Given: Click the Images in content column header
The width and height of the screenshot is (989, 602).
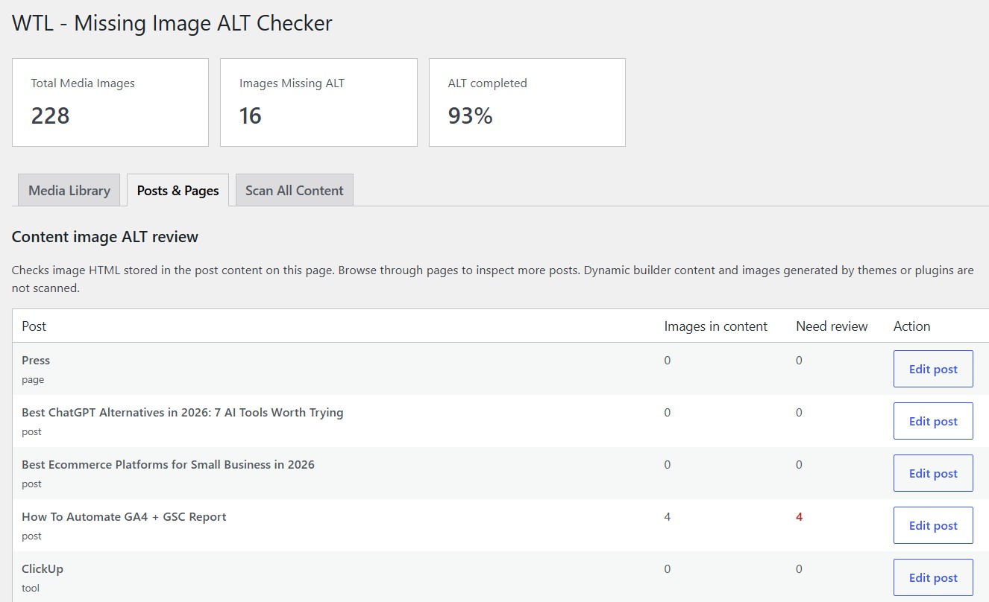Looking at the screenshot, I should pyautogui.click(x=716, y=326).
